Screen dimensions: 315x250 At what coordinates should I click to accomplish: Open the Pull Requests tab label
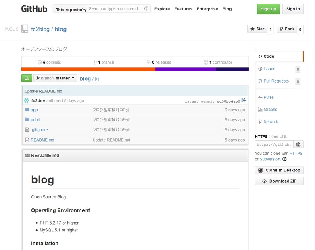(276, 81)
